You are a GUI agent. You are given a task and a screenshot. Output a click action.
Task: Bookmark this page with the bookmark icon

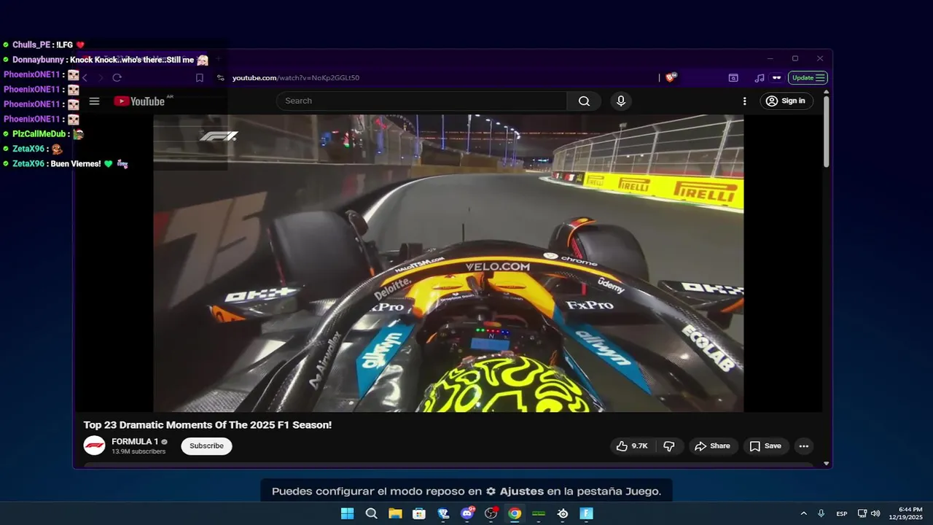199,77
